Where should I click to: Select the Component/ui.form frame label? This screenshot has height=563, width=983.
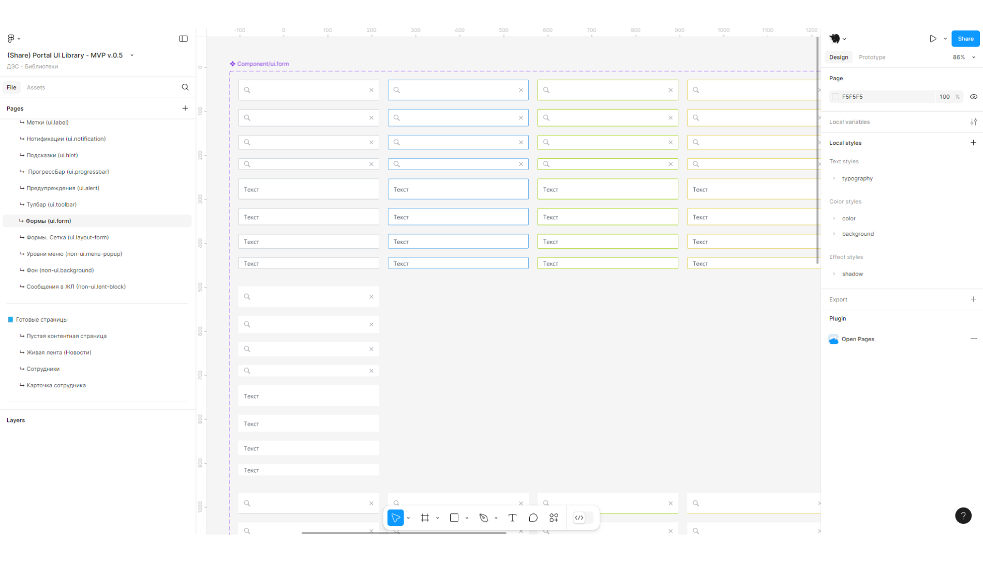tap(263, 64)
